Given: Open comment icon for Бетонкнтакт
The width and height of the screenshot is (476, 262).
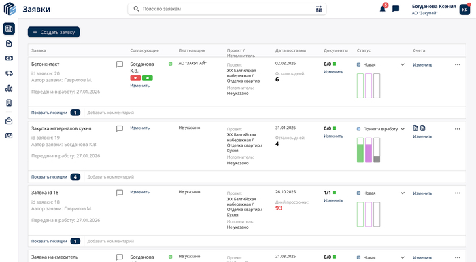Looking at the screenshot, I should (120, 64).
